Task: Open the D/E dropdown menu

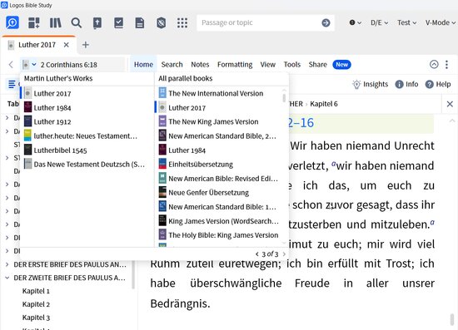Action: [379, 22]
